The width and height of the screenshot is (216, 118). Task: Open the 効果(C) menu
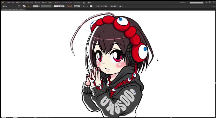tap(51, 3)
